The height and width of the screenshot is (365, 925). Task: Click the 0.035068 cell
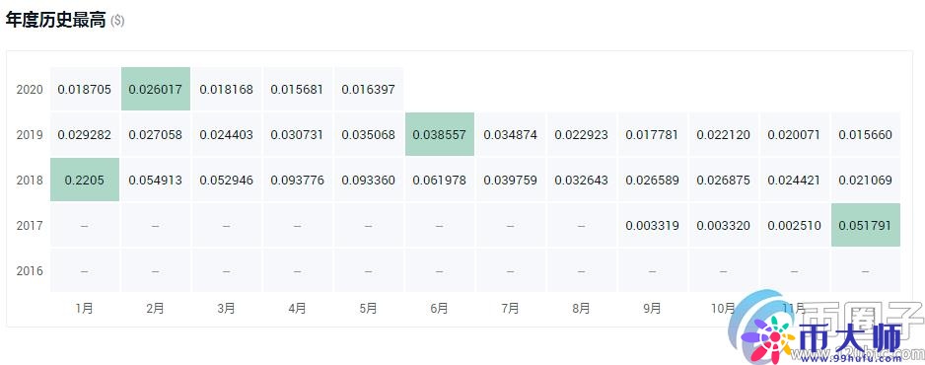[x=369, y=135]
